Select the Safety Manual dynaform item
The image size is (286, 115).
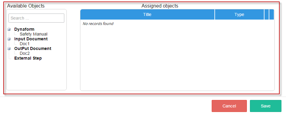(x=34, y=34)
